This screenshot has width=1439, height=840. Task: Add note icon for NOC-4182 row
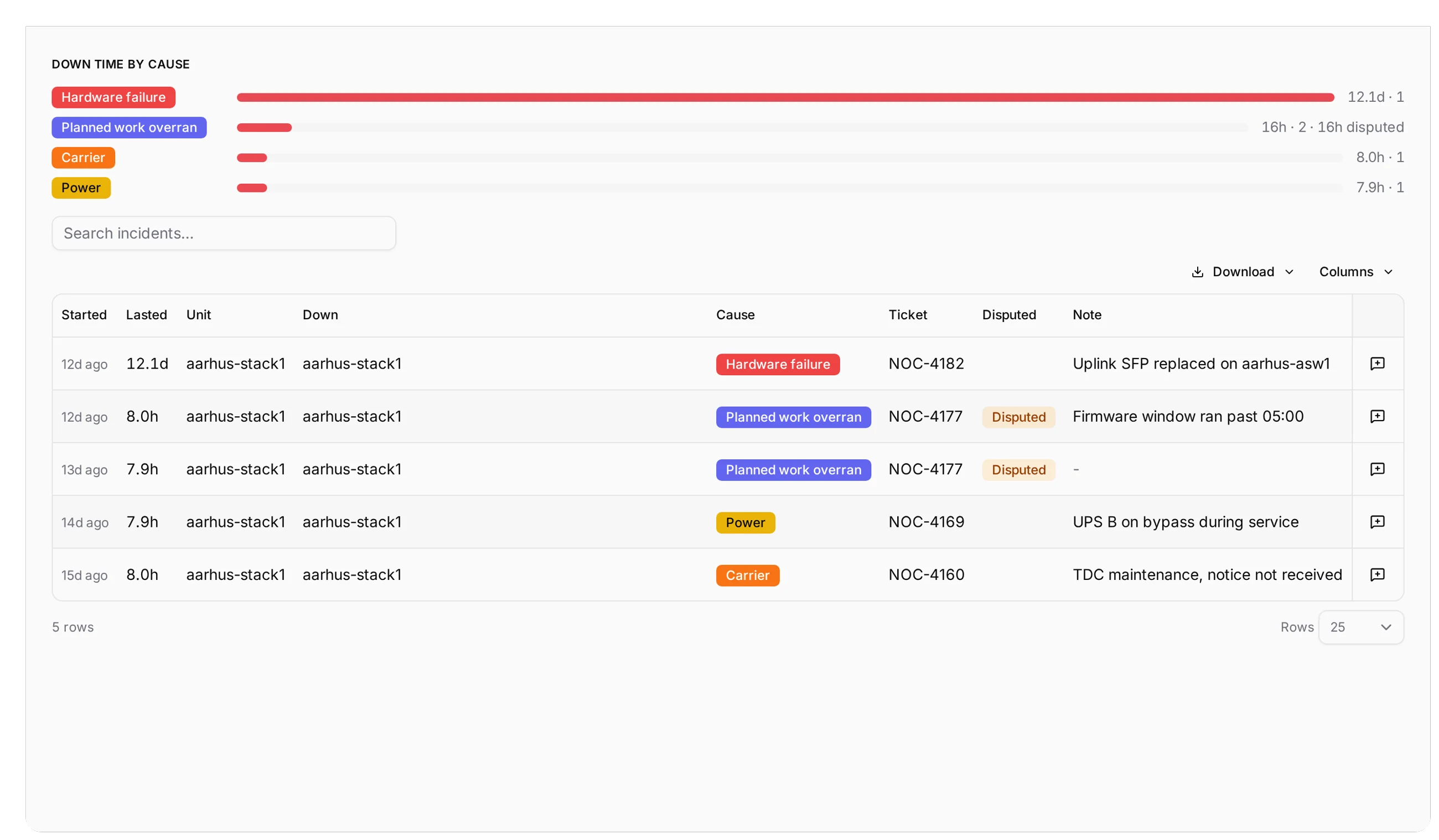point(1378,364)
